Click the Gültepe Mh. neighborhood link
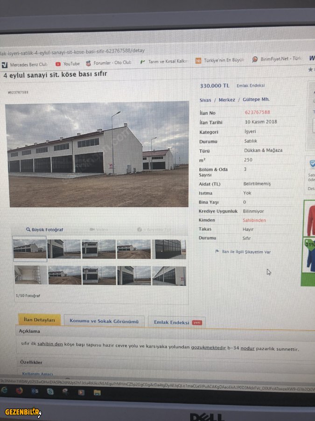 click(x=256, y=99)
